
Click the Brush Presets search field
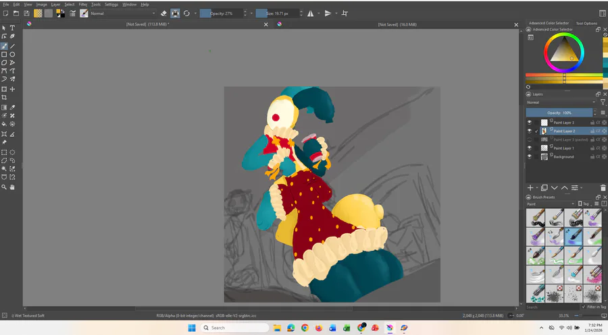pos(553,307)
